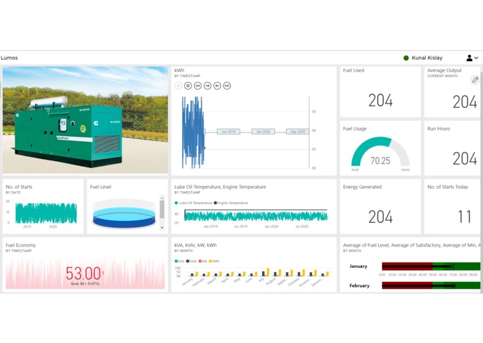This screenshot has width=483, height=343.
Task: Click the Fuel Usage tile title
Action: point(355,128)
